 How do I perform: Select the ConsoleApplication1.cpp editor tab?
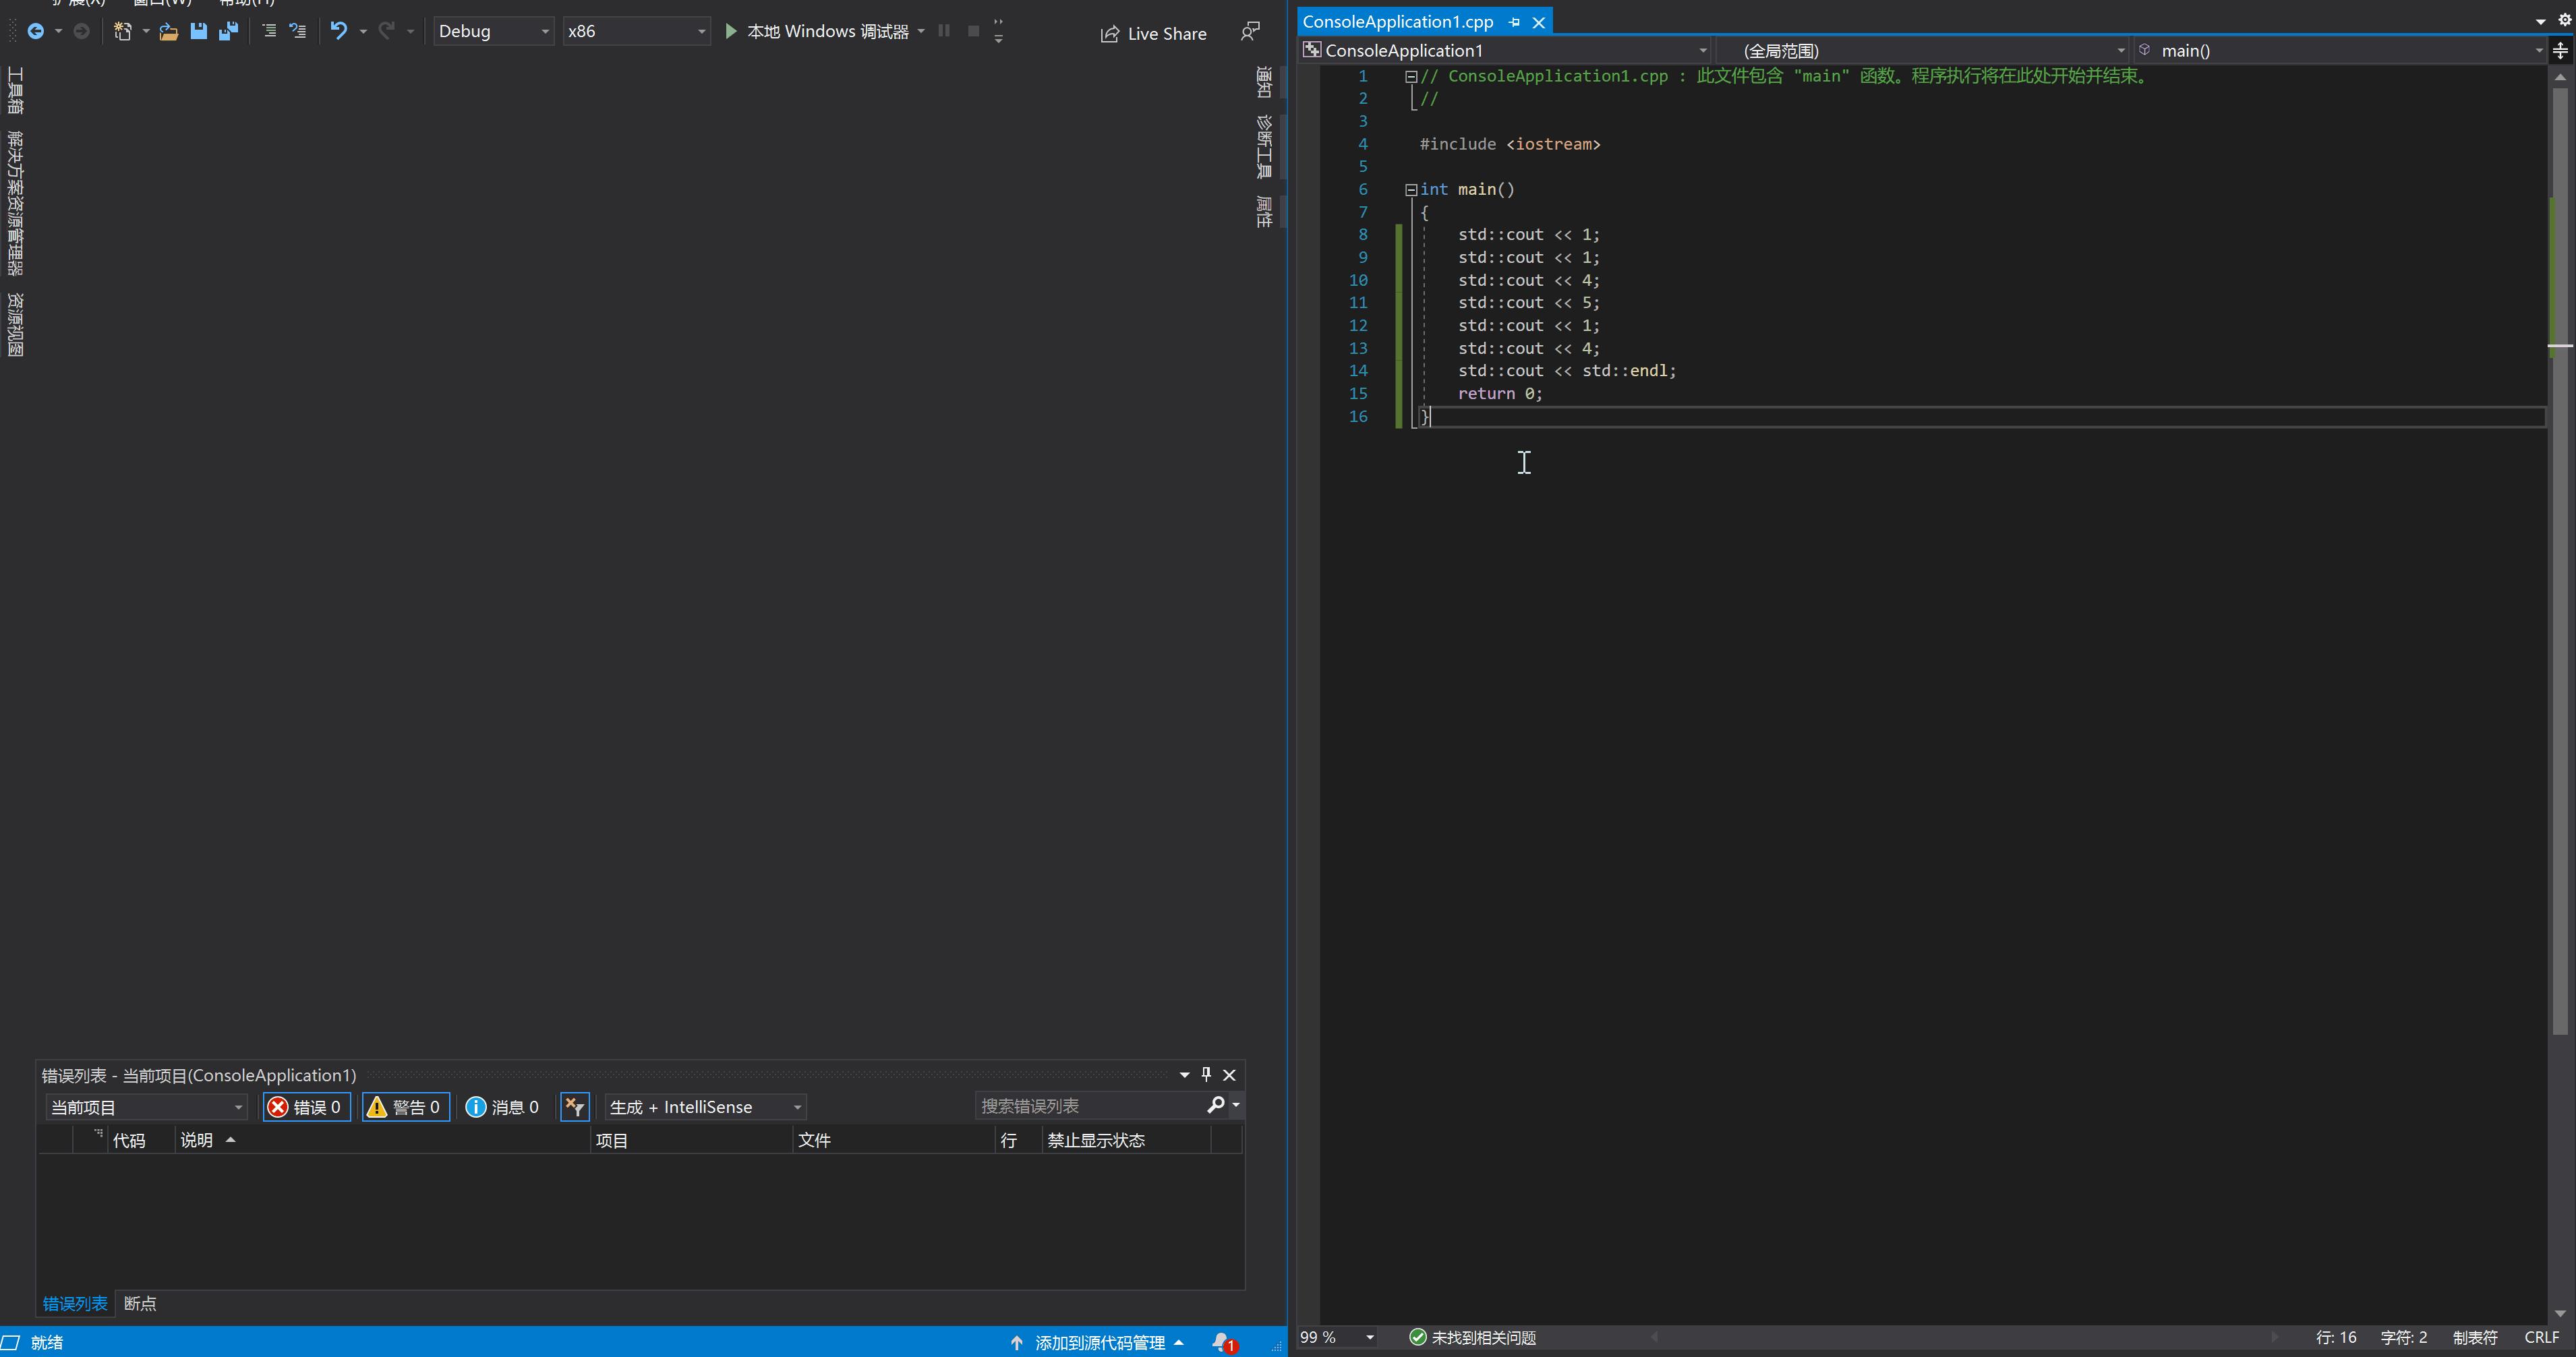[1397, 21]
